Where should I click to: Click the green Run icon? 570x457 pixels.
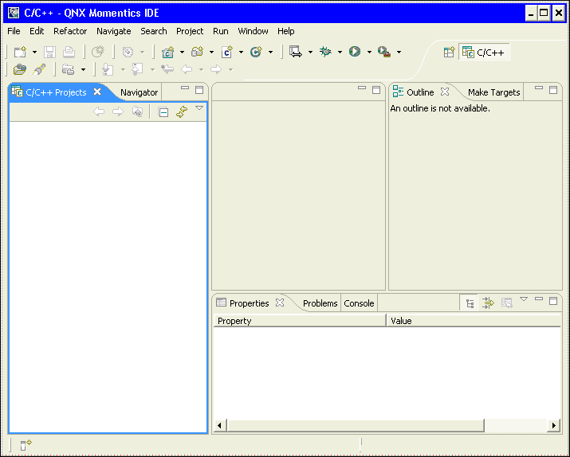[x=355, y=52]
